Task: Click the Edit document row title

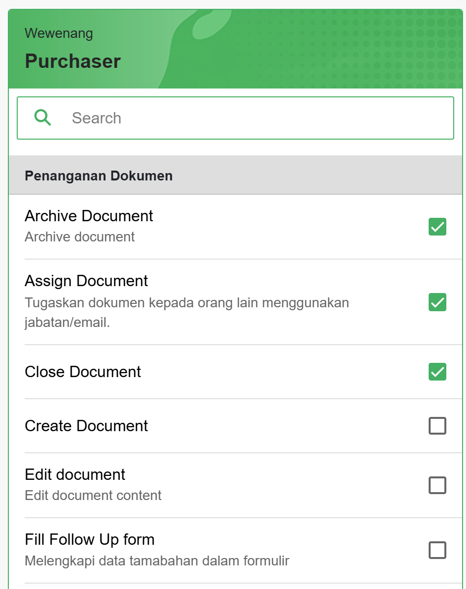Action: [x=75, y=475]
